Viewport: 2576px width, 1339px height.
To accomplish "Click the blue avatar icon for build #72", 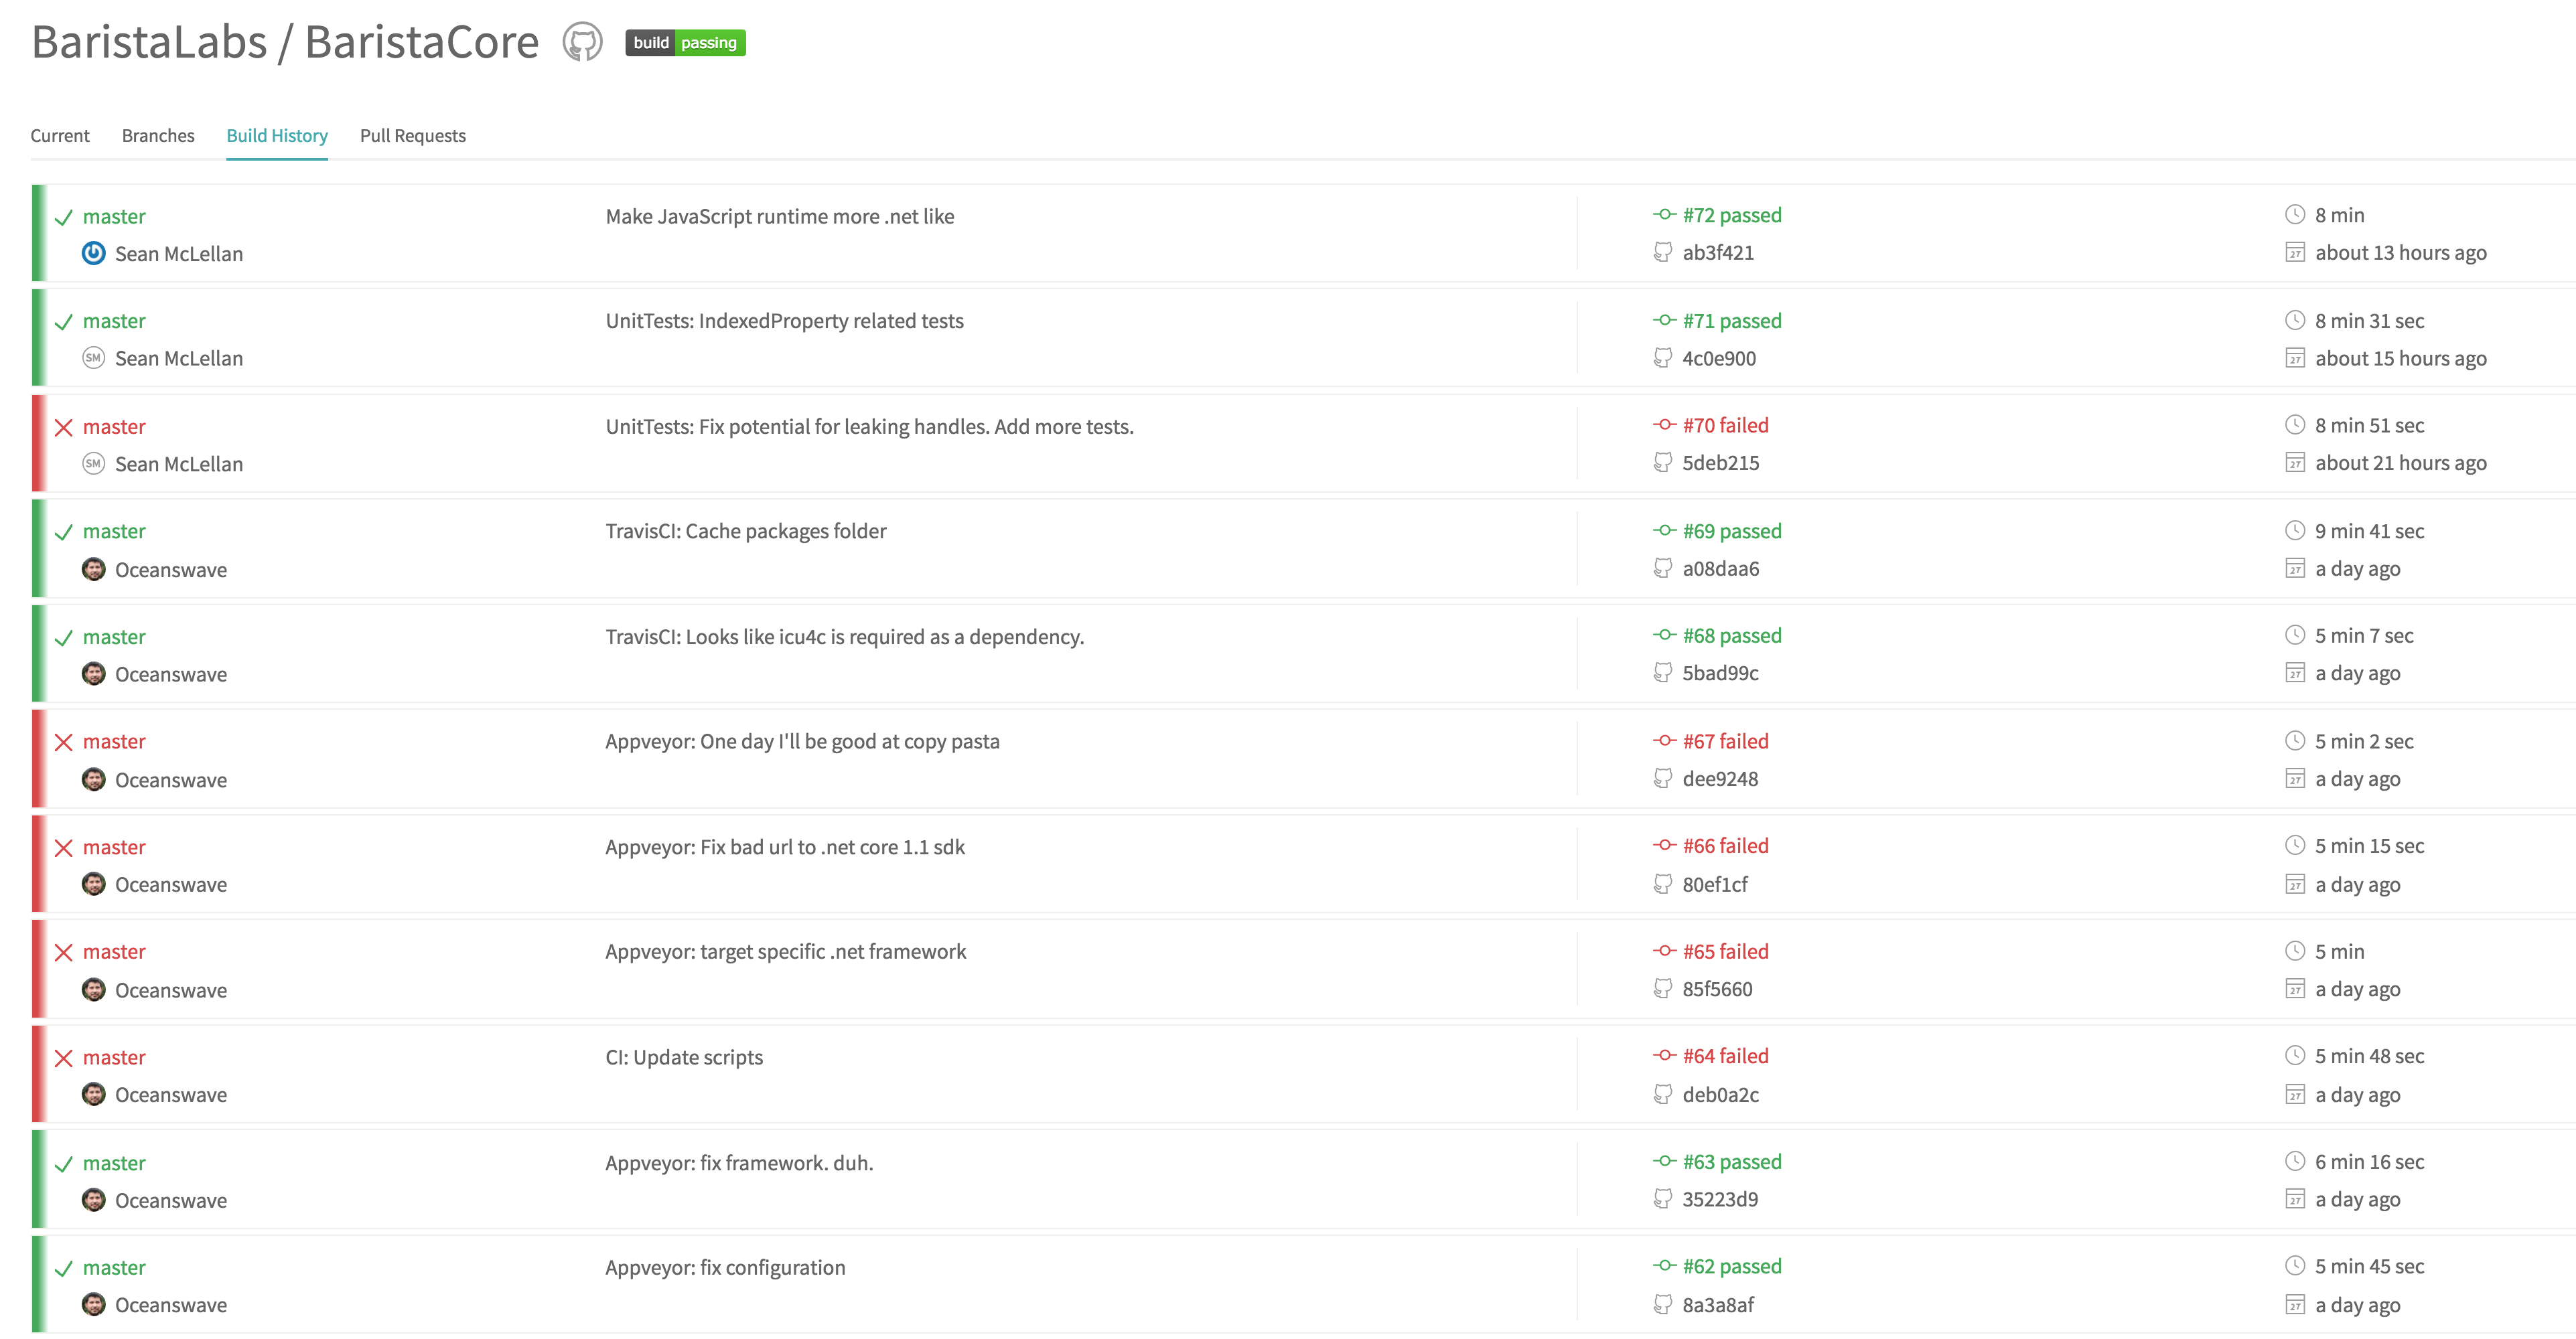I will pyautogui.click(x=93, y=253).
